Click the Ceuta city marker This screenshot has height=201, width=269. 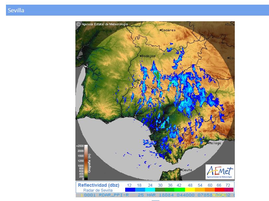point(181,170)
